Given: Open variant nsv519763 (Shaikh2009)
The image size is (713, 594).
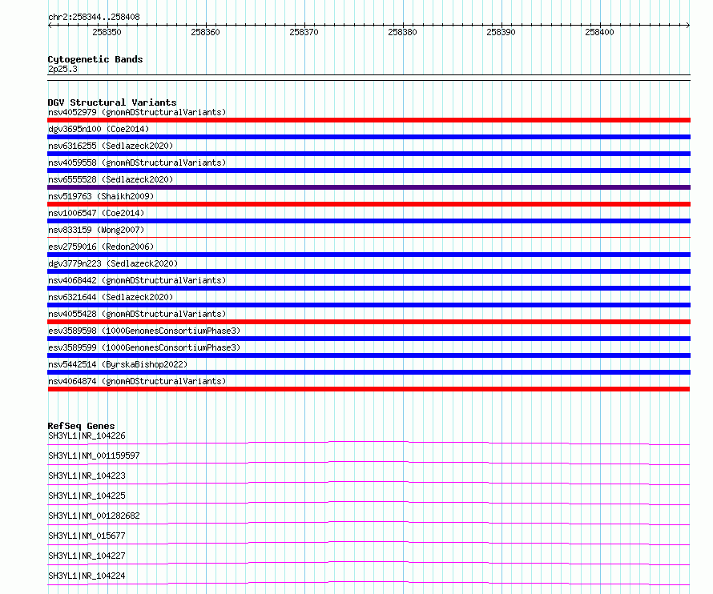Looking at the screenshot, I should [x=101, y=196].
